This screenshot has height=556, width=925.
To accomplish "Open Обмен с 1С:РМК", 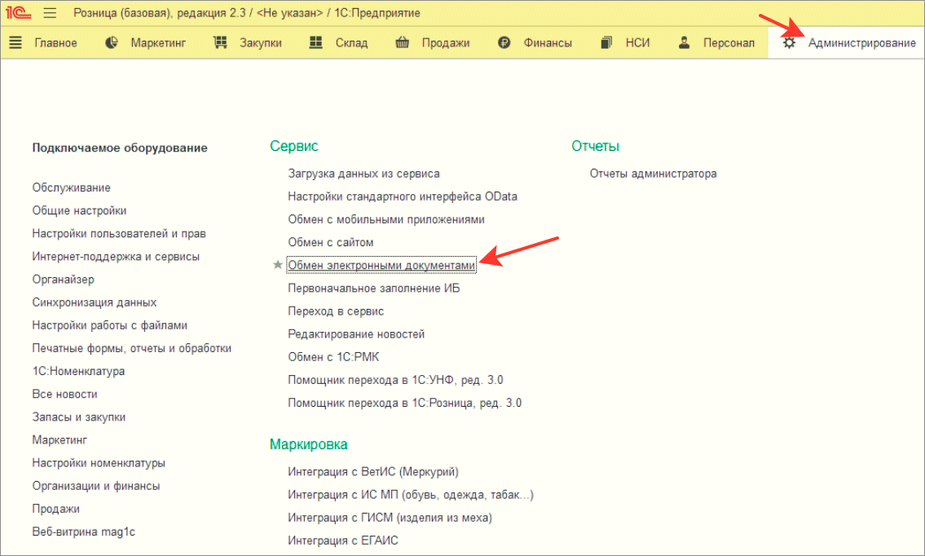I will tap(333, 358).
